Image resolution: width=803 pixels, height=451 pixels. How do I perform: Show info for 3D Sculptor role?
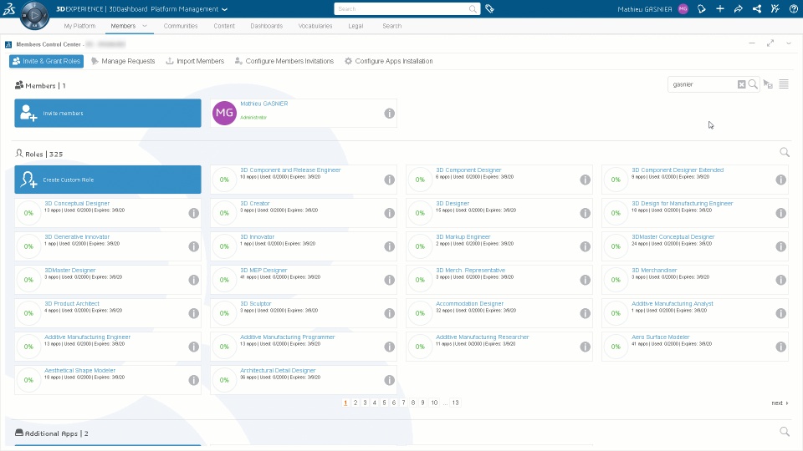(x=389, y=313)
